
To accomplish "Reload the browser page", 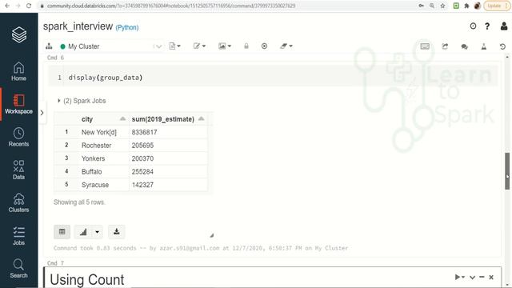I will coord(29,6).
